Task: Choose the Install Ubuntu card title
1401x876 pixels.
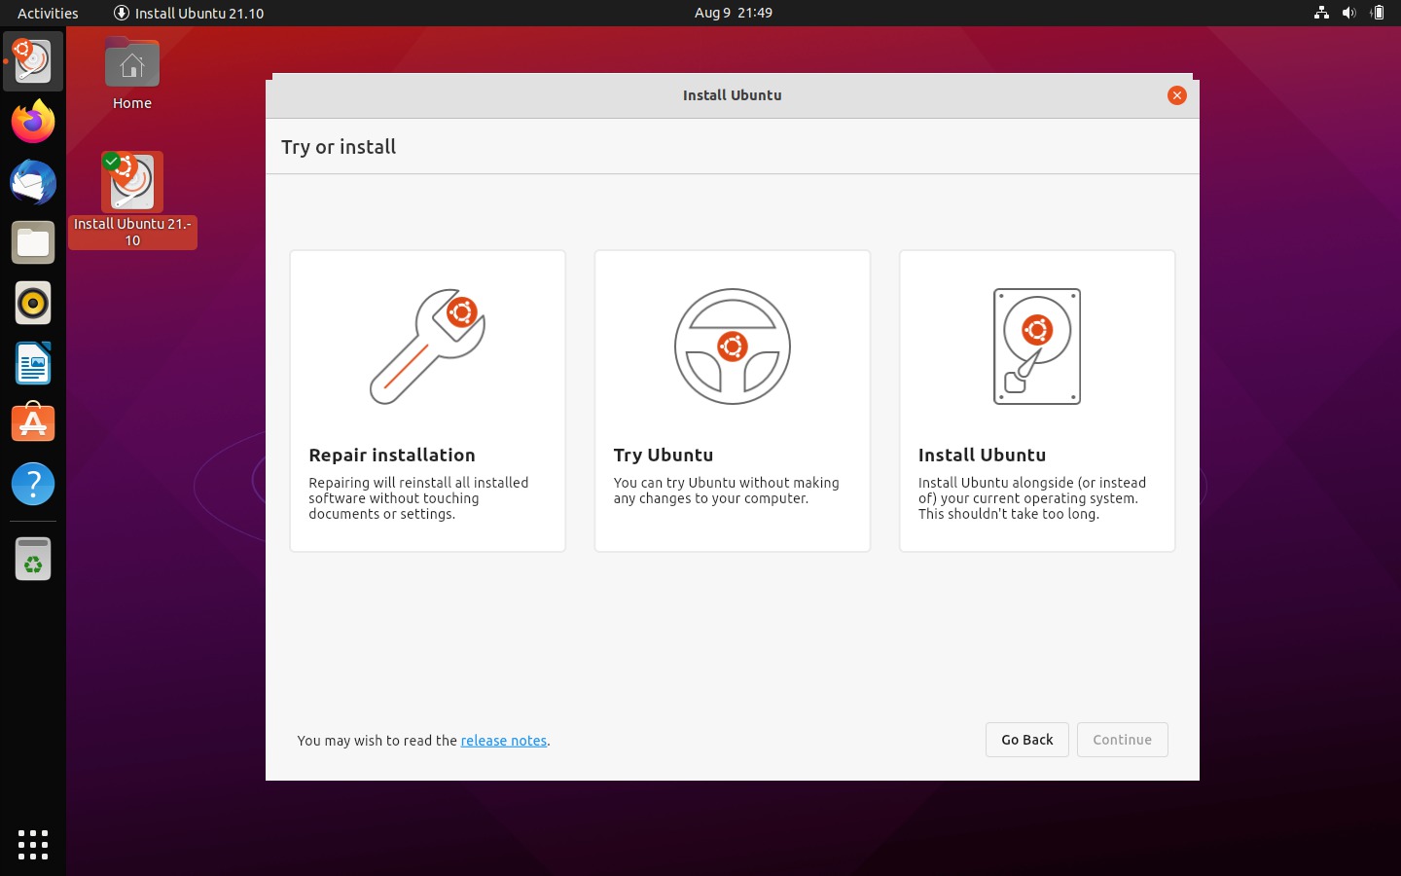Action: 983,455
